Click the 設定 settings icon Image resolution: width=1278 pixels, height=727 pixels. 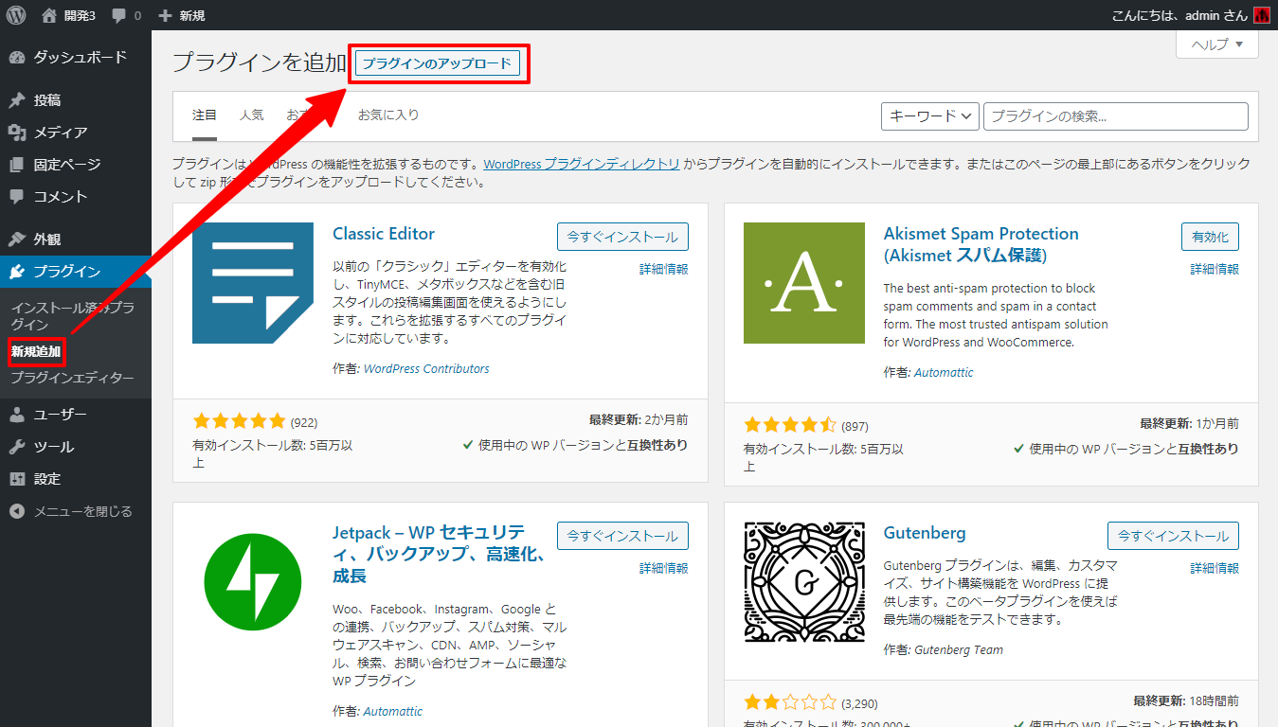coord(17,479)
